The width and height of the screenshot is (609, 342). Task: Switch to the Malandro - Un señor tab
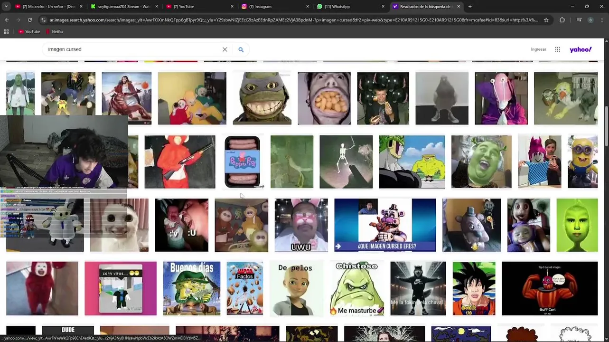[x=49, y=7]
